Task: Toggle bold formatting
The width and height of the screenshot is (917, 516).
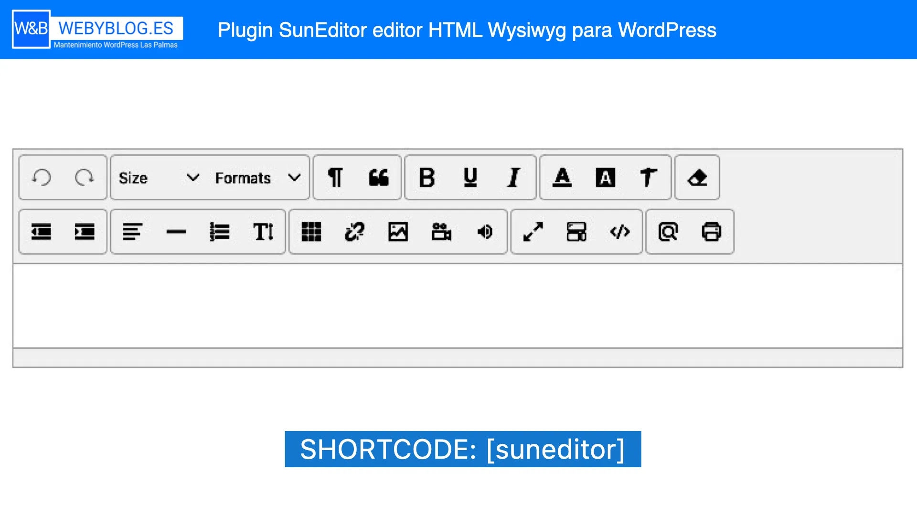Action: (x=427, y=177)
